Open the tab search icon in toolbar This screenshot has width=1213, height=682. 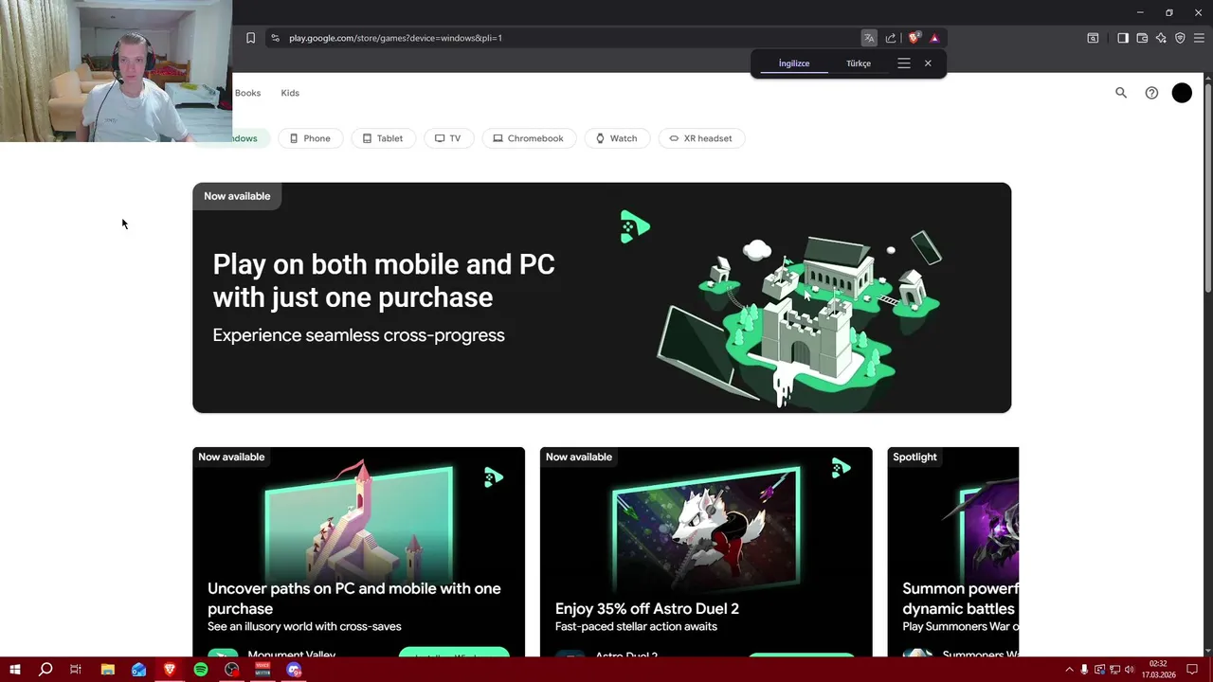pos(1093,38)
